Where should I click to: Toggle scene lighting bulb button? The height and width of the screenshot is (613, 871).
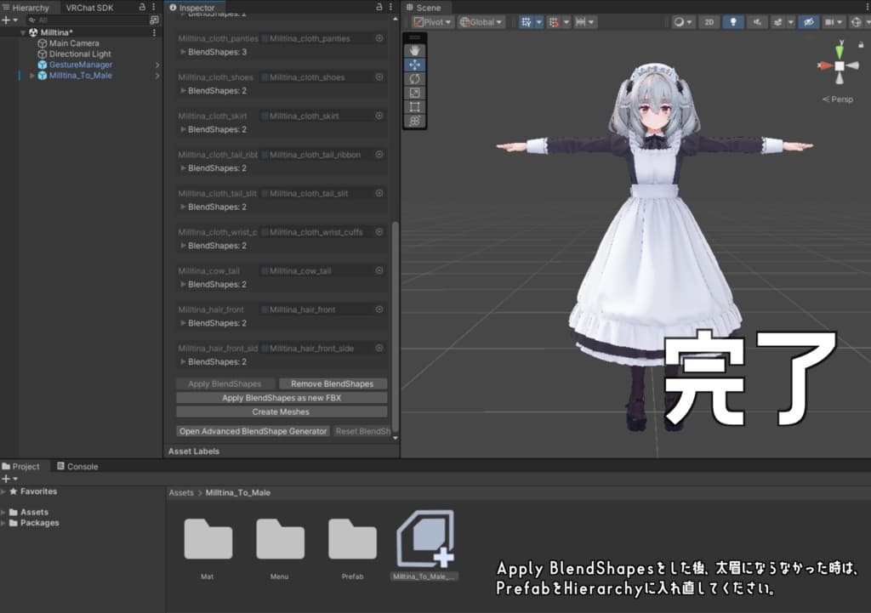click(x=733, y=21)
